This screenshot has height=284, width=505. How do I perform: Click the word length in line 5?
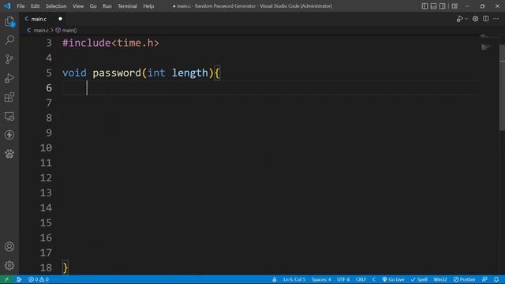click(190, 73)
